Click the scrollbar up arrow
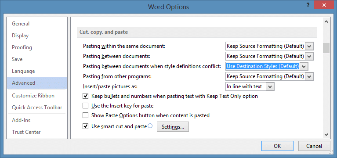Viewport: 337px width, 158px height. pos(326,22)
